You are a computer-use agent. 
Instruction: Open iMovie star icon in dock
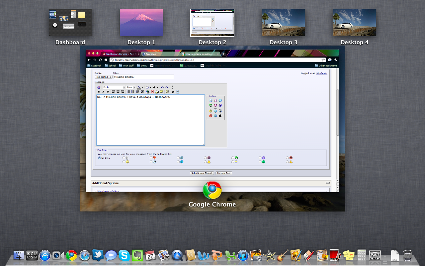[269, 255]
